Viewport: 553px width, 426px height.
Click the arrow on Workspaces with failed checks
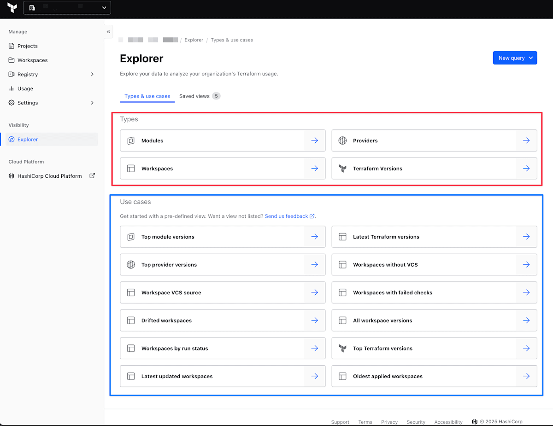[526, 292]
